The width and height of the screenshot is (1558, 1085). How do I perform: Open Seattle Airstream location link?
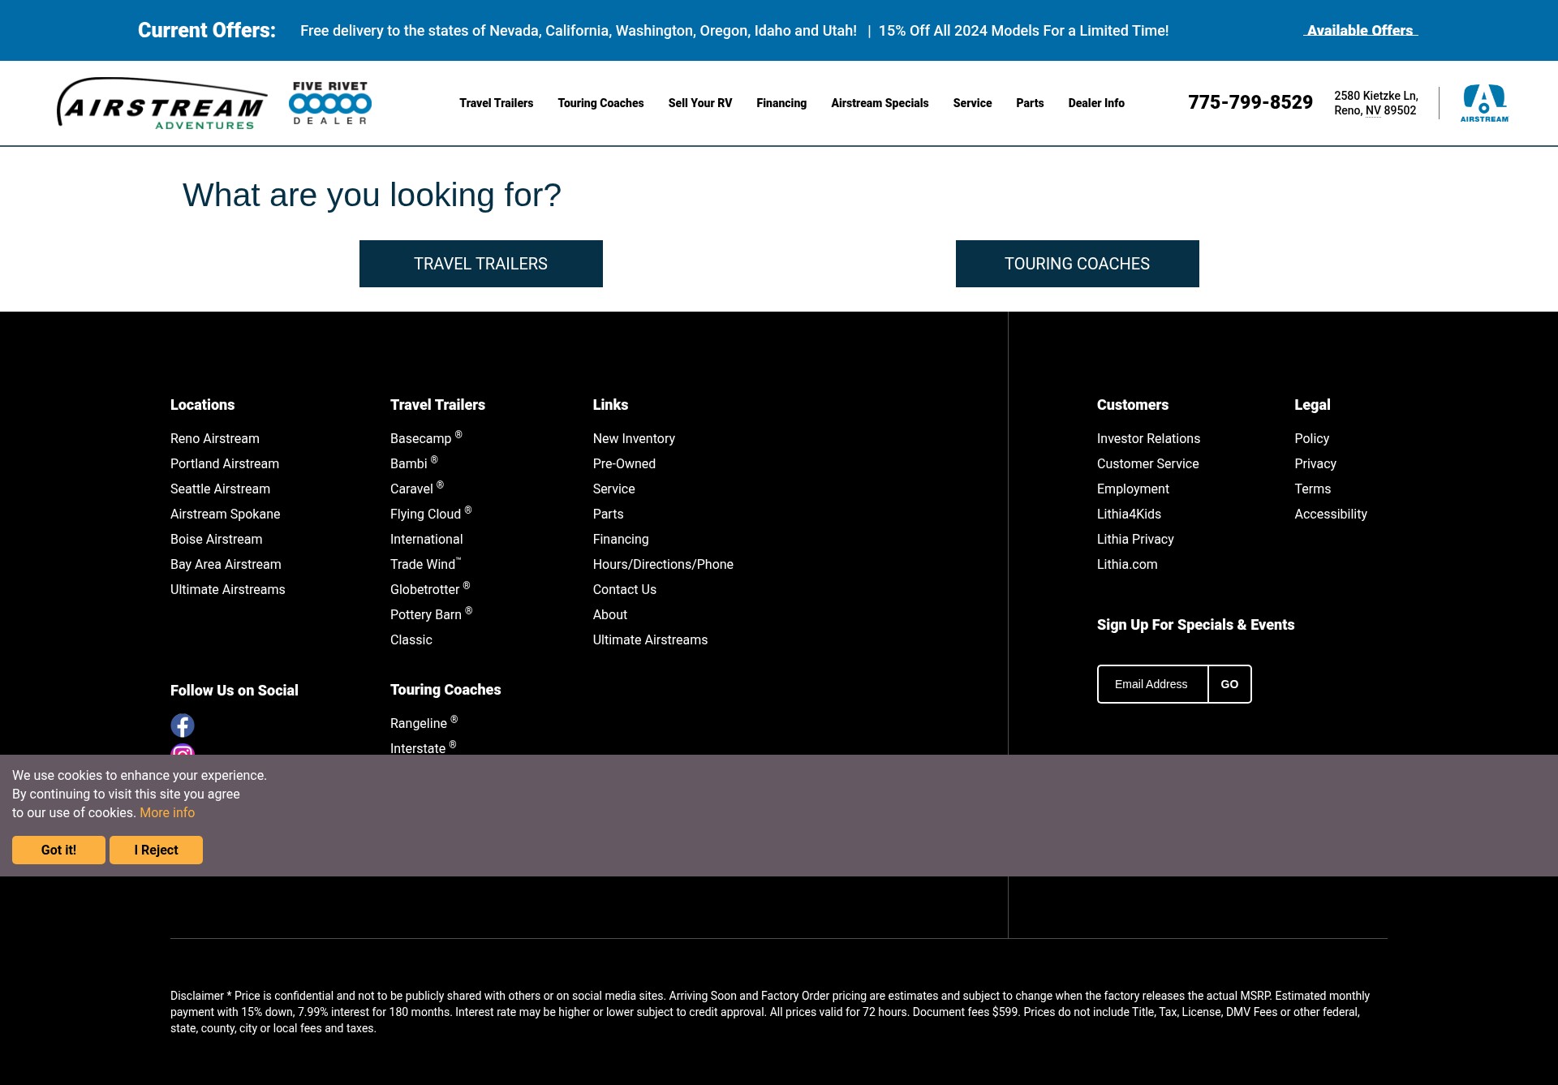(220, 489)
